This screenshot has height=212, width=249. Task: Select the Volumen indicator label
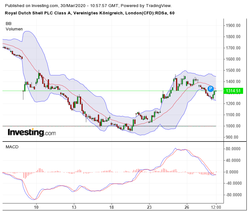tap(14, 29)
